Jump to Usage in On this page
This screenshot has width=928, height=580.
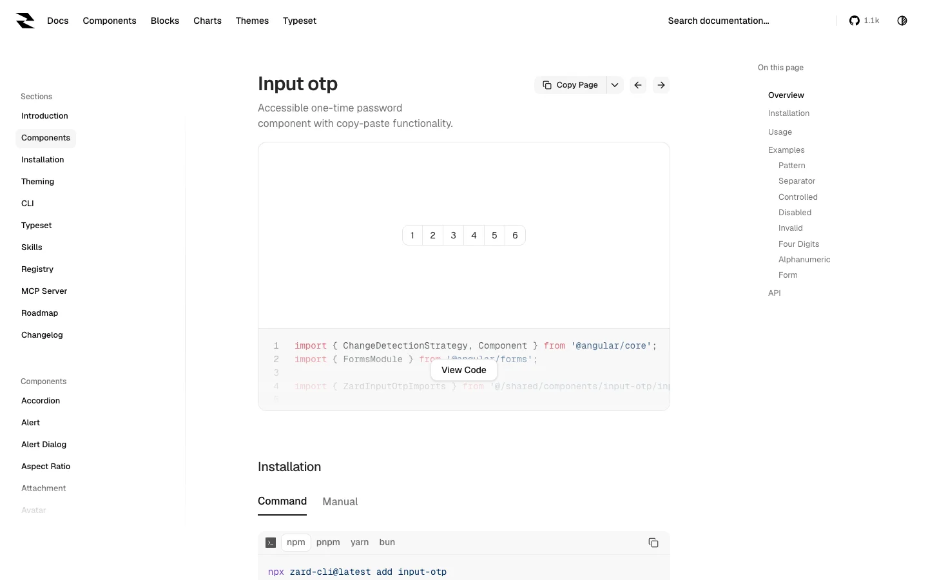(x=780, y=132)
